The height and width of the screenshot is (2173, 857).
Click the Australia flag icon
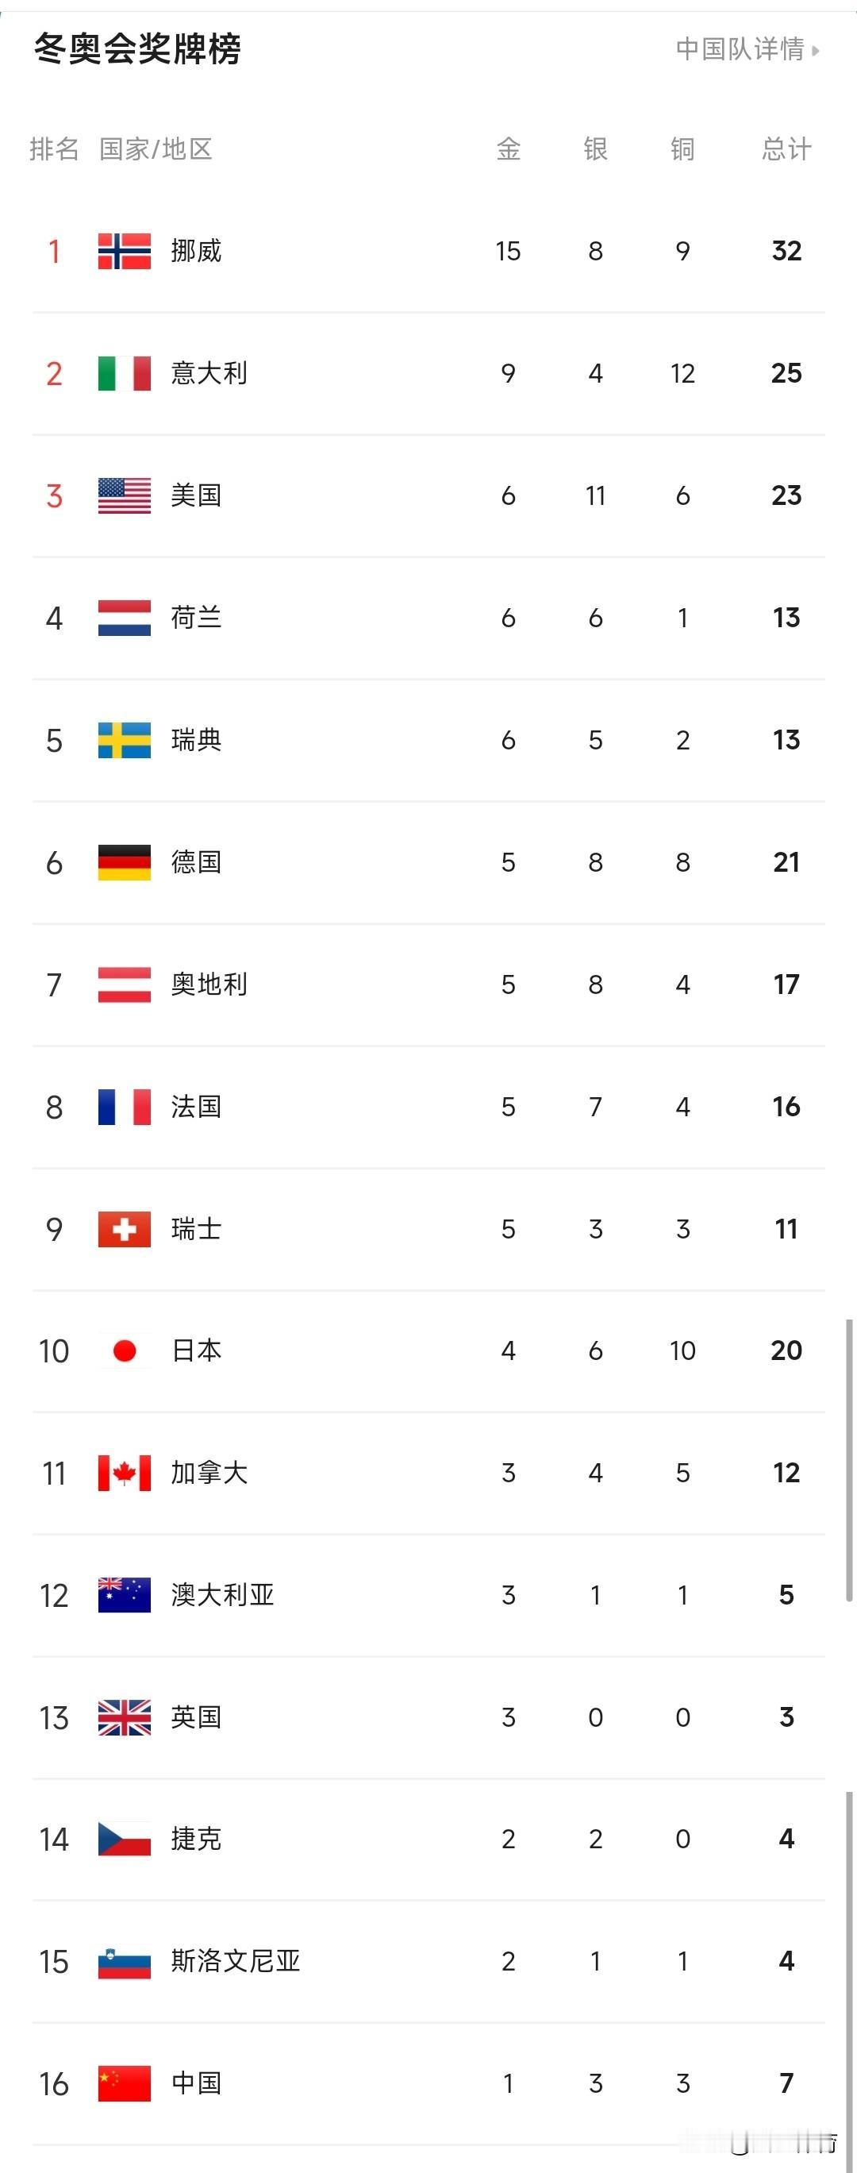coord(124,1595)
